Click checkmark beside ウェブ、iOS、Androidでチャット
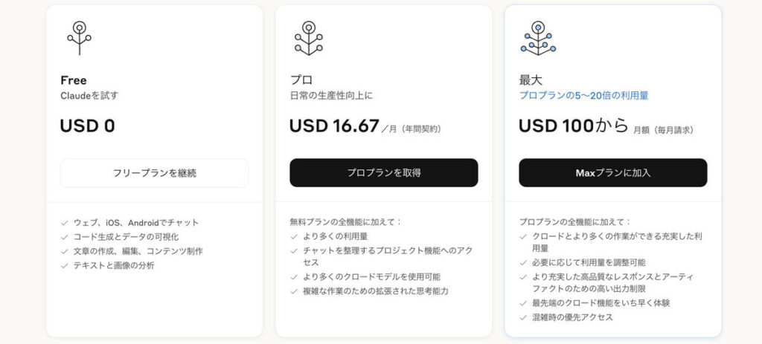The image size is (762, 344). point(65,223)
